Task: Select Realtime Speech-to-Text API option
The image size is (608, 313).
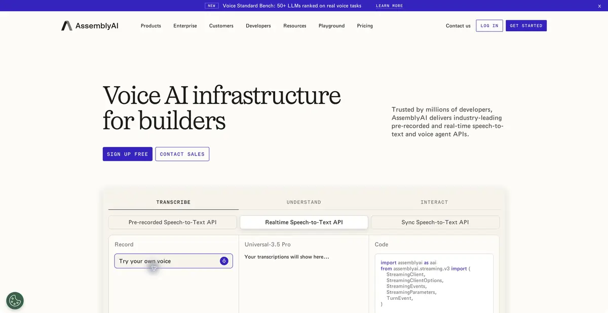Action: (304, 222)
